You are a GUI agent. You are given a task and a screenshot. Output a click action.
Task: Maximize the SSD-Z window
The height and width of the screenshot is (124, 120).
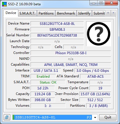pyautogui.click(x=101, y=3)
